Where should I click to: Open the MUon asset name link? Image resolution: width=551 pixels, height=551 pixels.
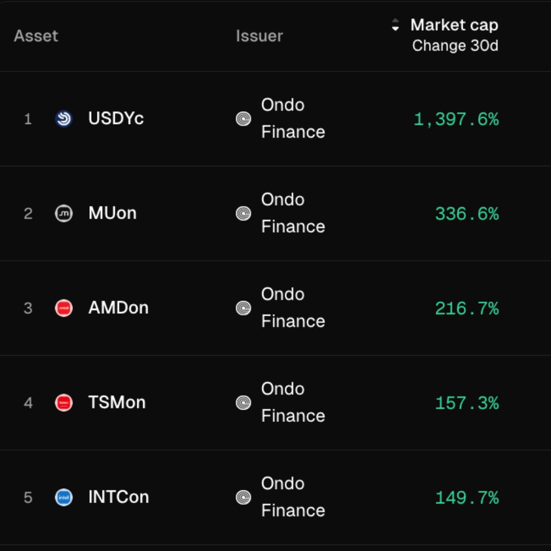point(112,213)
